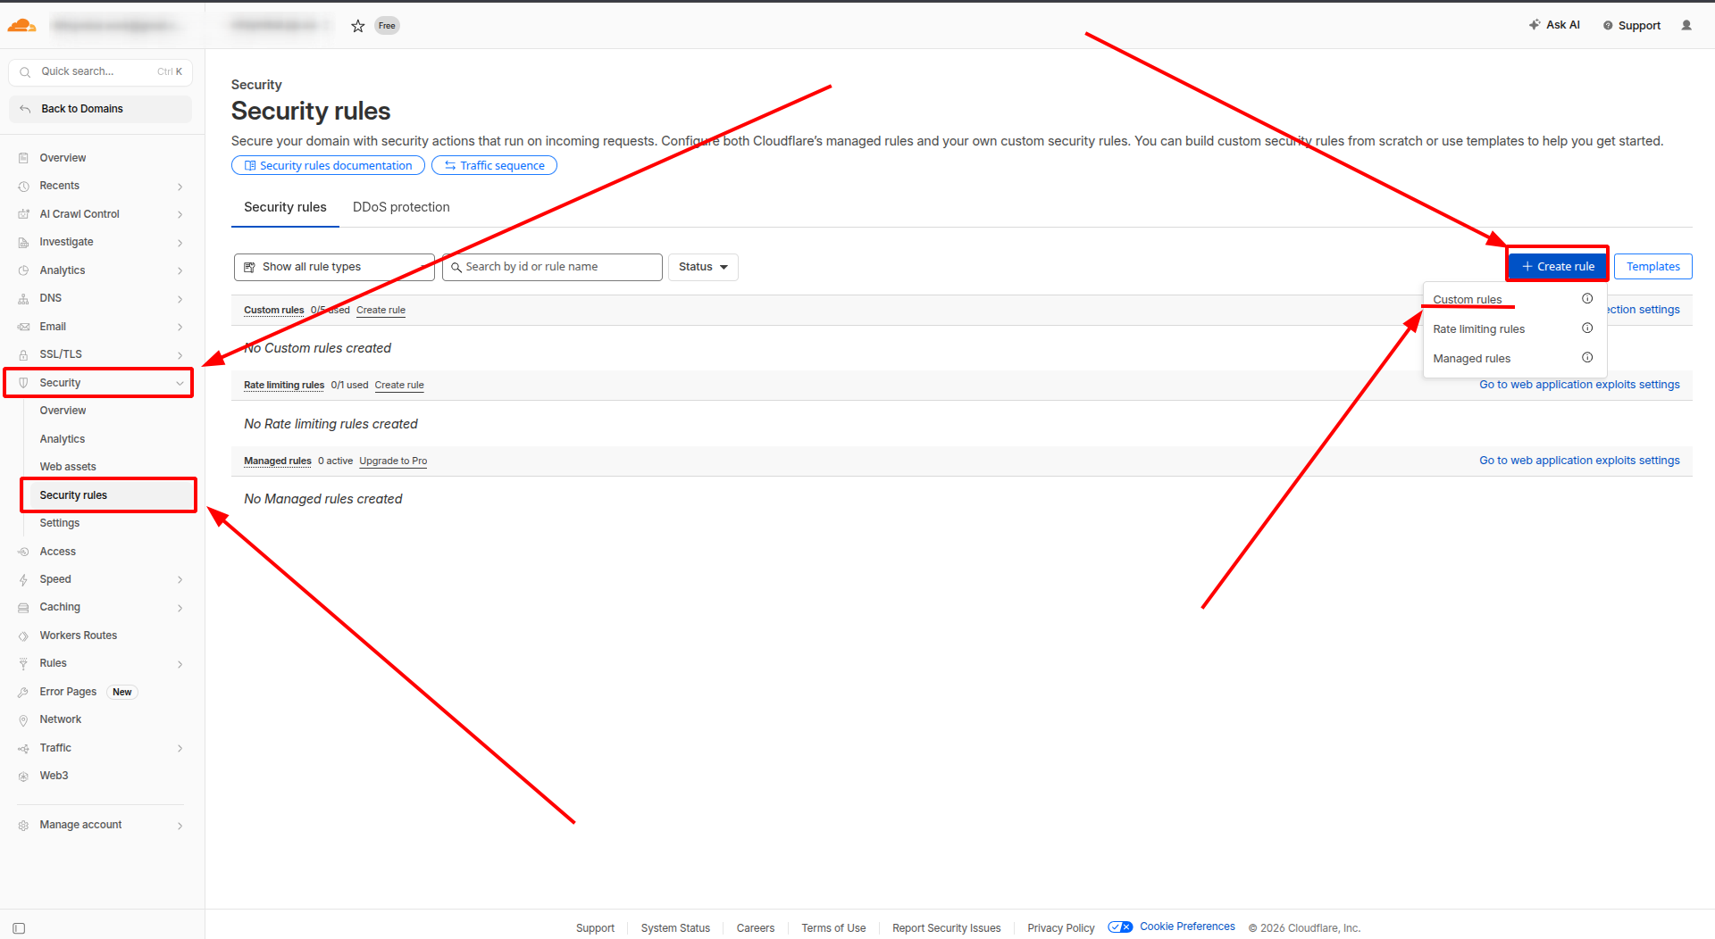Click the Caching icon
The height and width of the screenshot is (939, 1715).
coord(24,608)
